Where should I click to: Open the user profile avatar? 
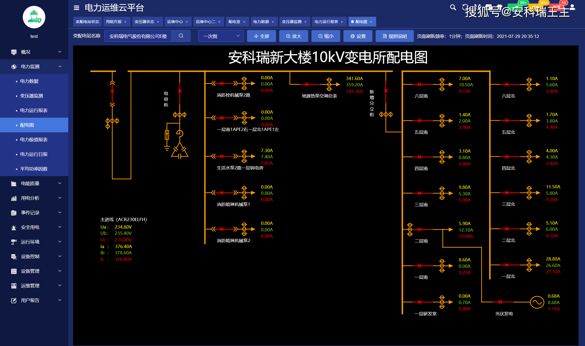34,17
